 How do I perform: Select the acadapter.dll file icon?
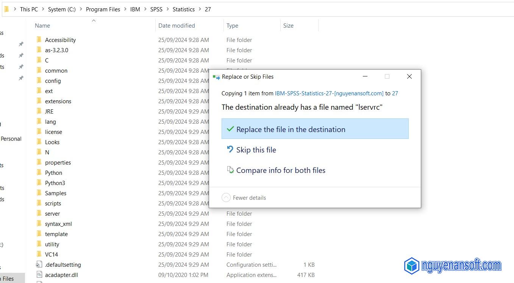coord(39,275)
